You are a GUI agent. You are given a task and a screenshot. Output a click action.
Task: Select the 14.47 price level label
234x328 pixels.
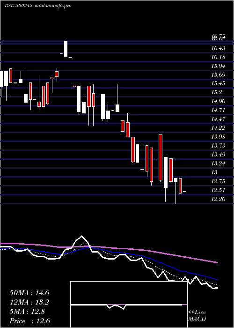pyautogui.click(x=218, y=119)
